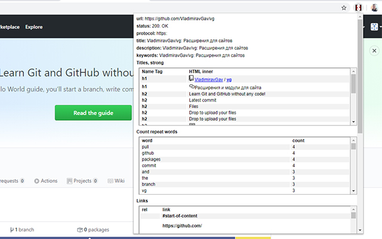
Task: Select the 'Learn Git and GitHub without any code!' row
Action: [x=245, y=94]
